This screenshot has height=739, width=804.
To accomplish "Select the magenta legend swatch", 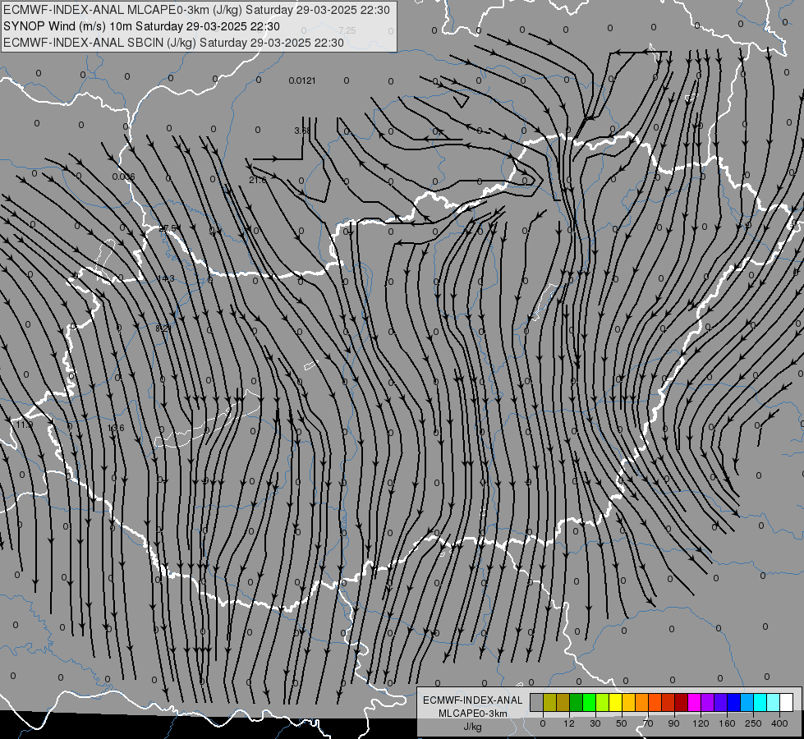I will [694, 702].
